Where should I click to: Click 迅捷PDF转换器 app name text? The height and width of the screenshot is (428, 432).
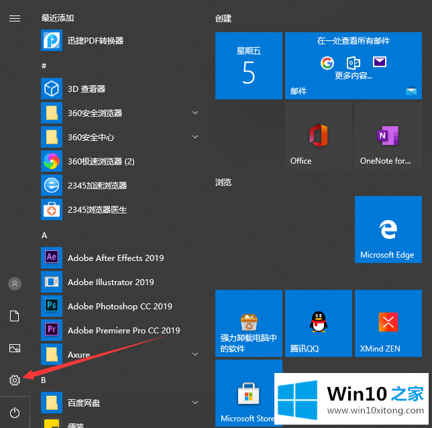[x=96, y=40]
